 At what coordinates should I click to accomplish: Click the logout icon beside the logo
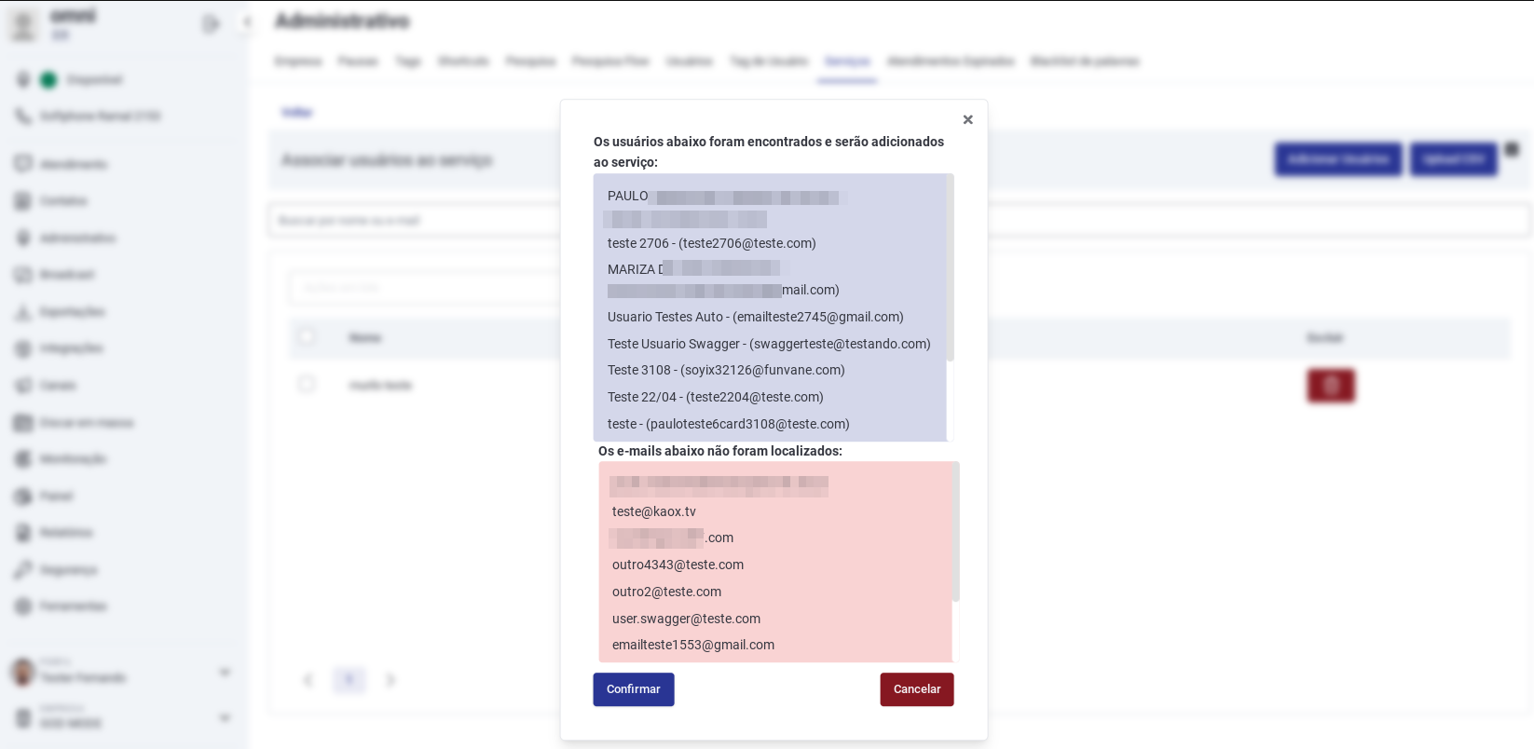coord(211,24)
